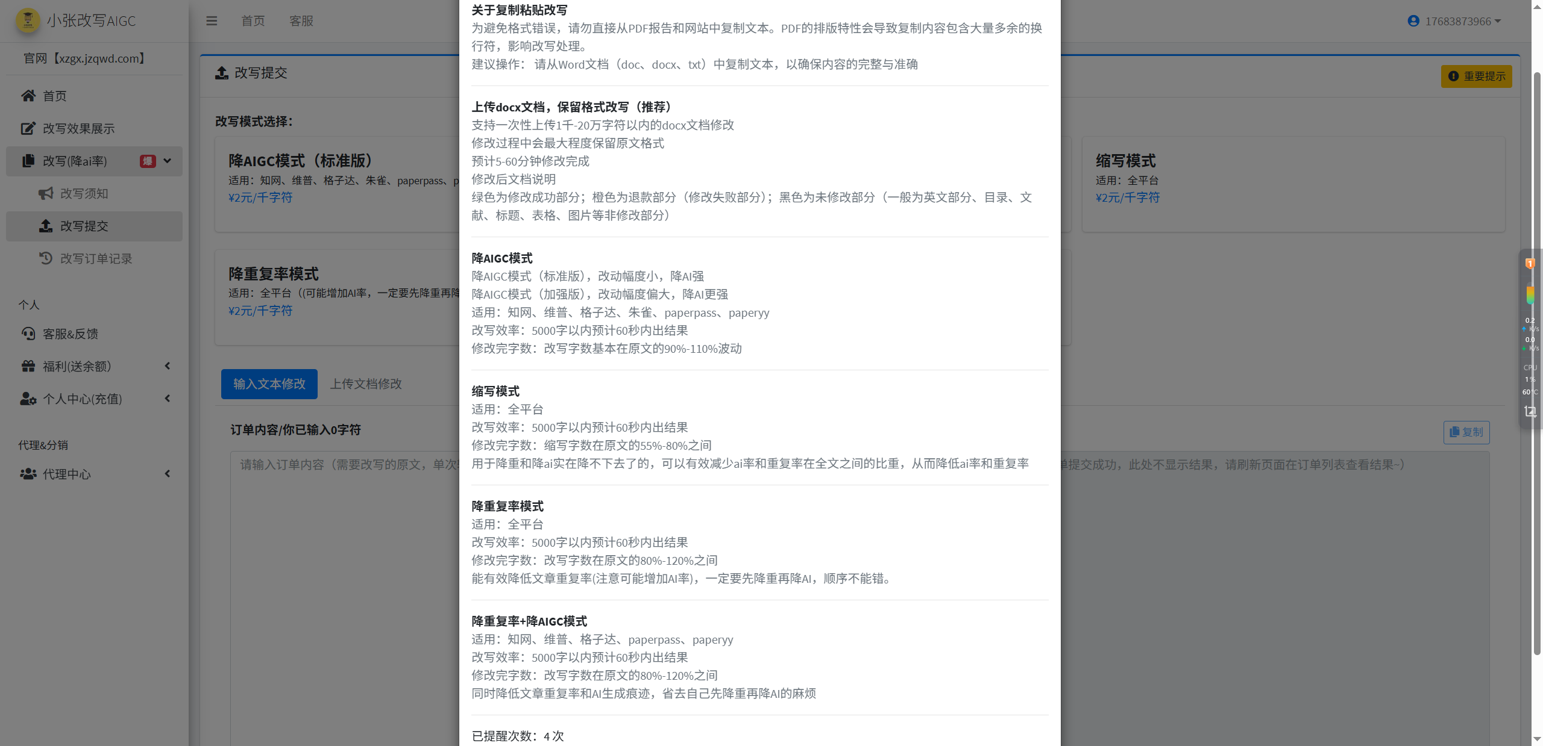Expand the 福利(送余额) submenu arrow
The image size is (1543, 746).
(168, 366)
